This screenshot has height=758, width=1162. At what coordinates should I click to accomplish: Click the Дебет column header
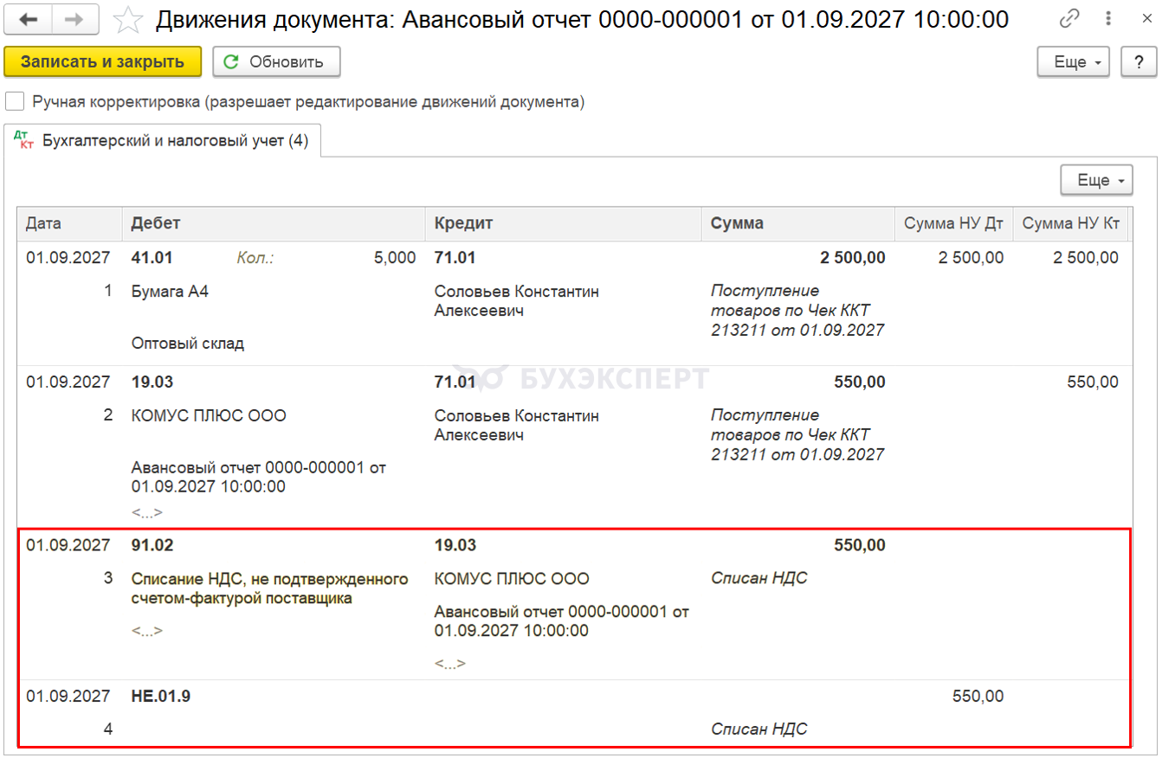point(156,223)
